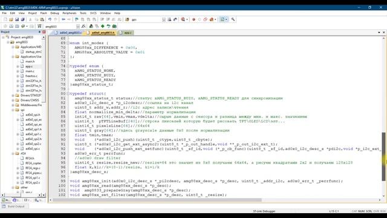Open Options for Target wand icon

point(83,26)
